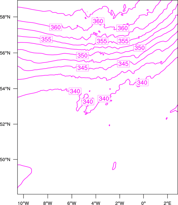Click the 50°N latitude axis label
Viewport: 178px width, 205px height.
5,160
